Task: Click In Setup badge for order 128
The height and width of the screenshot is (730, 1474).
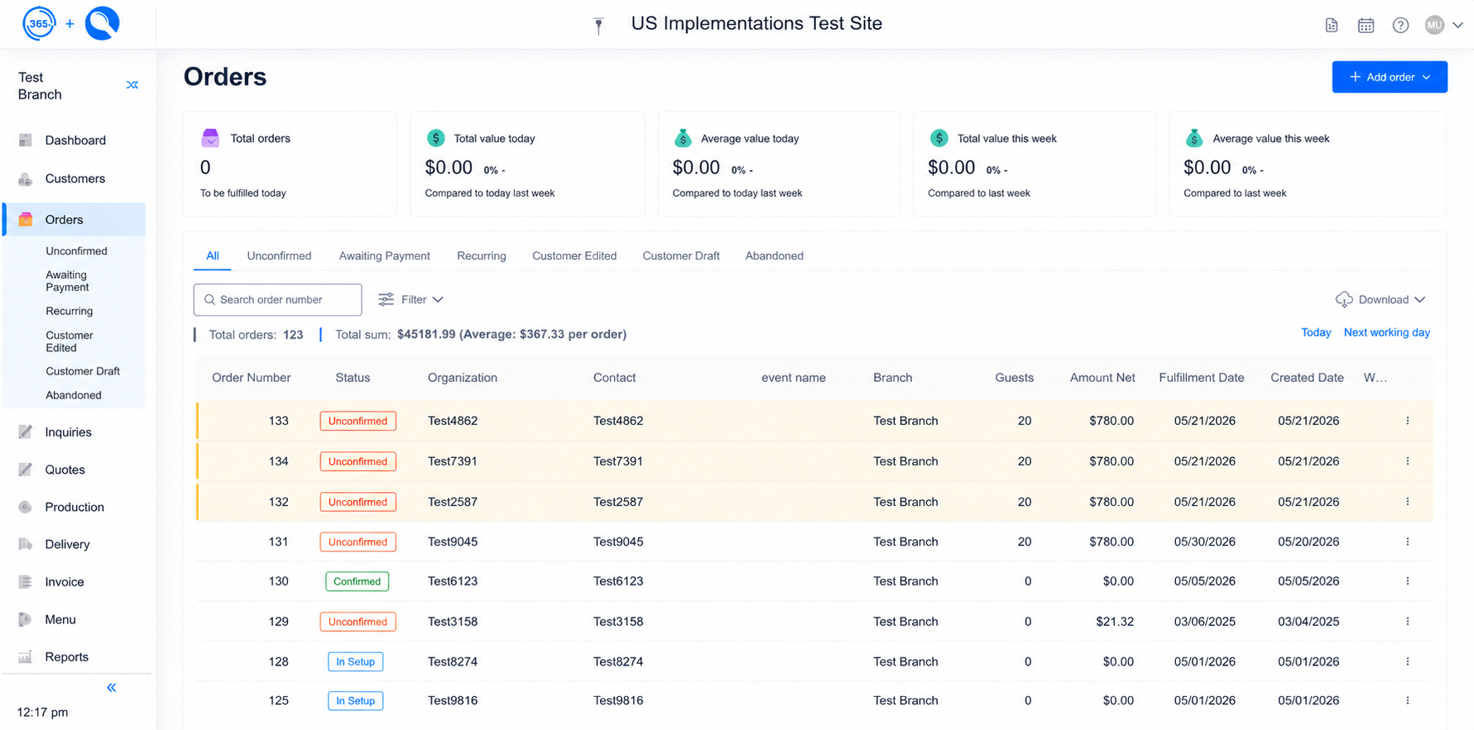Action: click(355, 661)
